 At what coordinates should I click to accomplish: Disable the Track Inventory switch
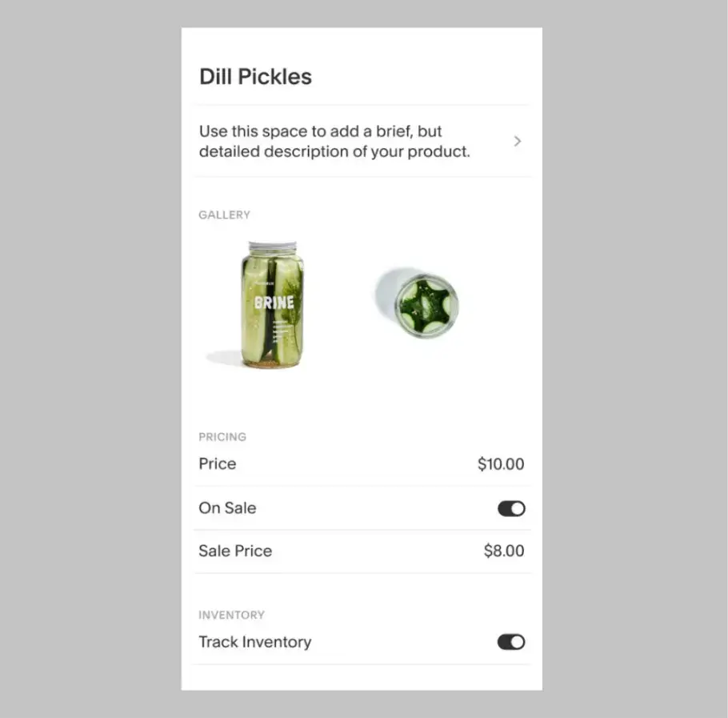pos(511,642)
